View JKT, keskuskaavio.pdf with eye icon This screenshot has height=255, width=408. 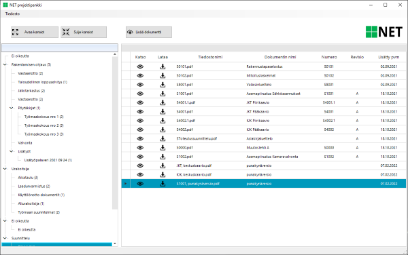pyautogui.click(x=140, y=165)
